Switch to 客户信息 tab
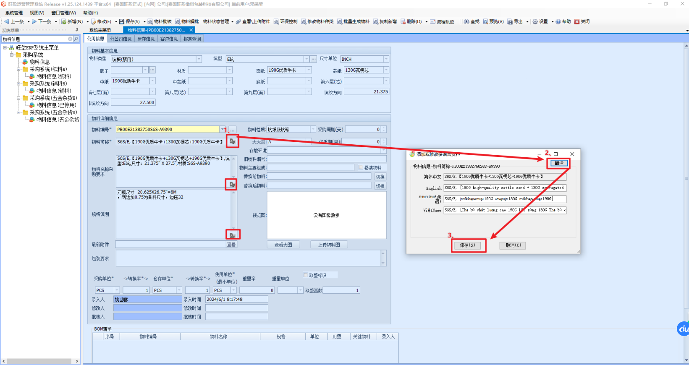689x365 pixels. coord(169,39)
